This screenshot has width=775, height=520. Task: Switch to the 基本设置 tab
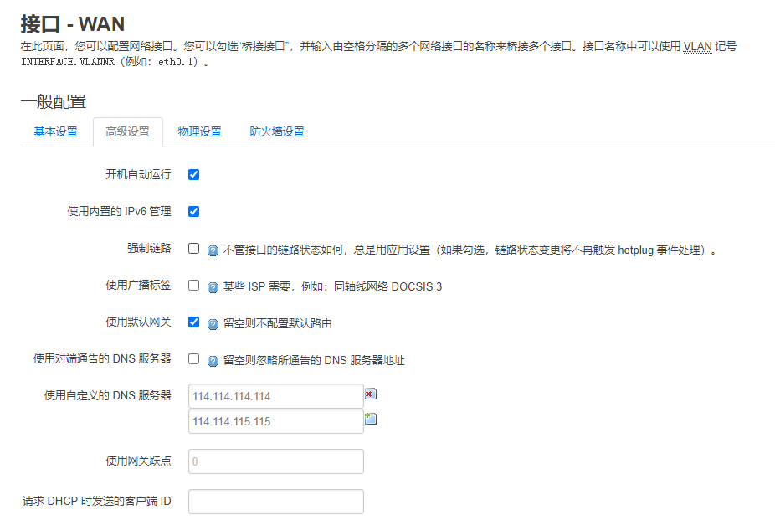pos(56,132)
